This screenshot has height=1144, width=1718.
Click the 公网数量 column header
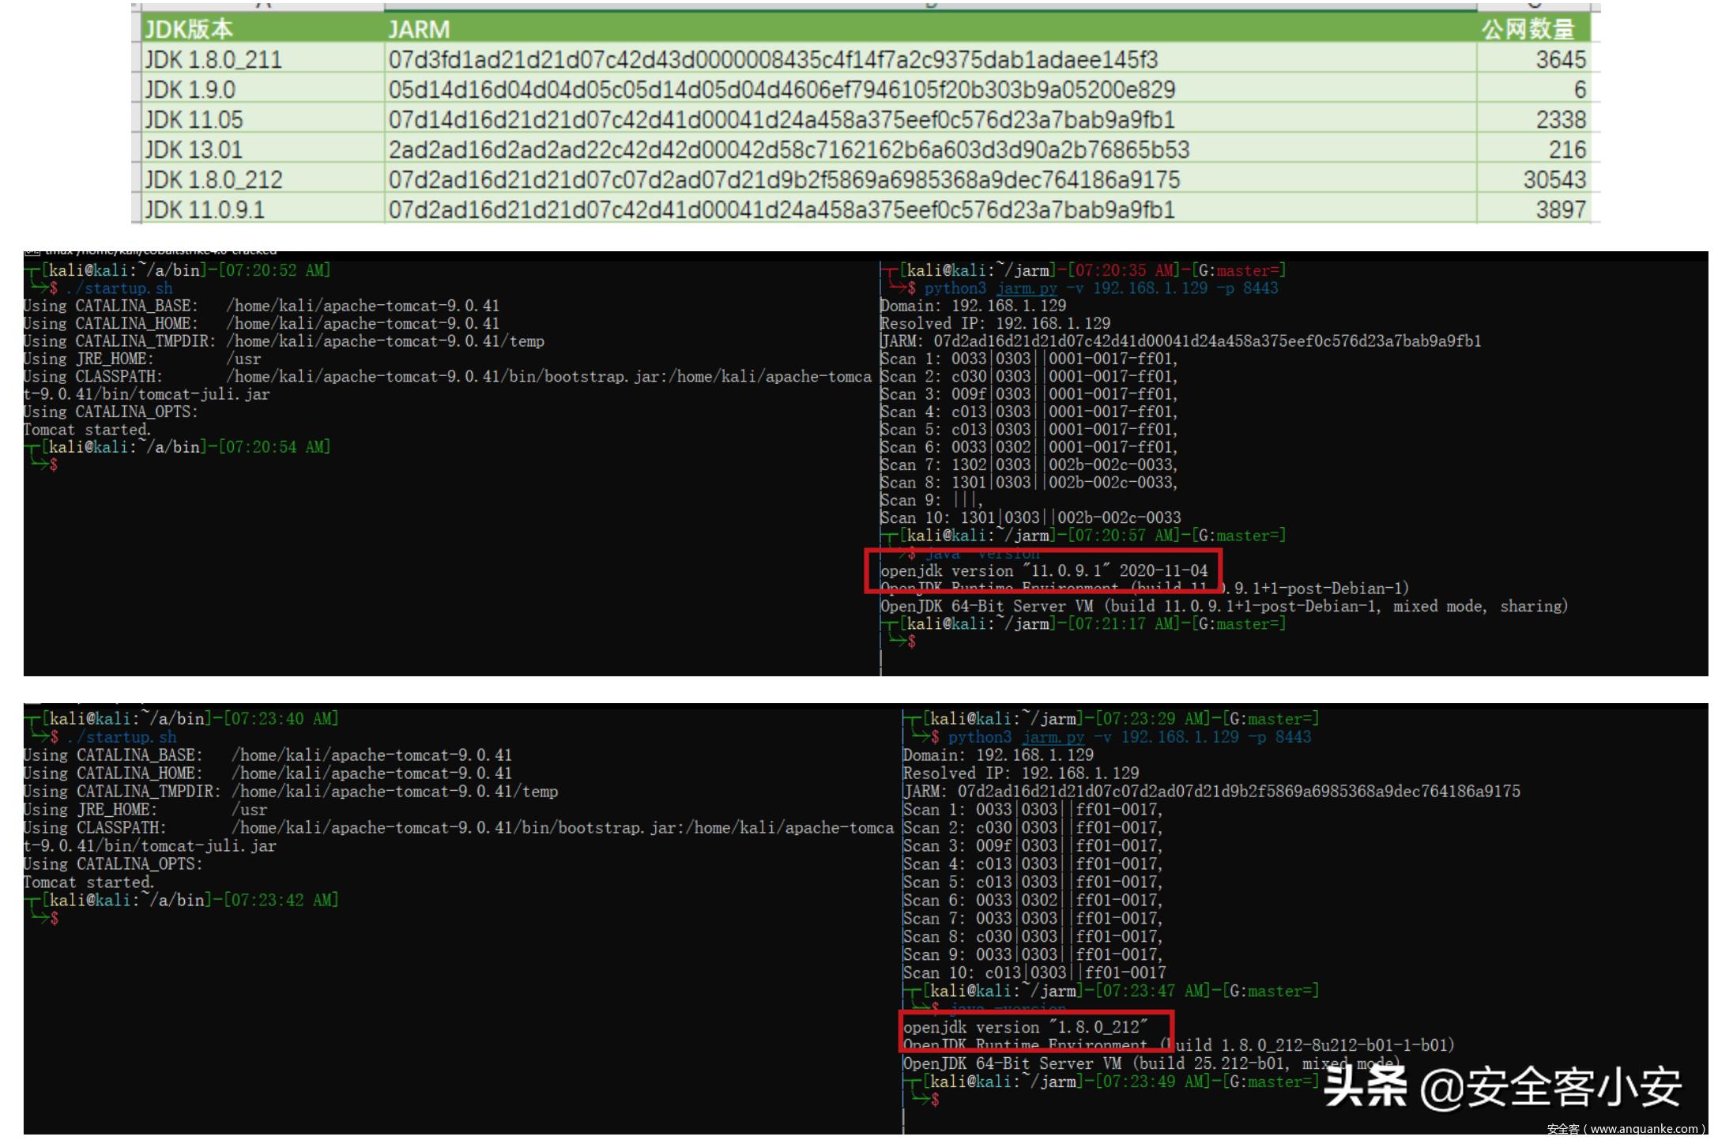tap(1528, 29)
